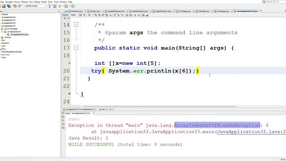Click the red error marker on line 23
This screenshot has width=286, height=161.
pyautogui.click(x=69, y=93)
